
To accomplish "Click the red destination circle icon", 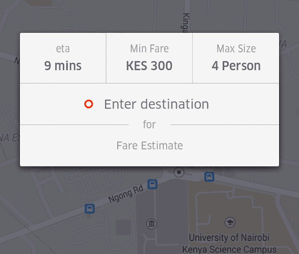I will tap(89, 104).
